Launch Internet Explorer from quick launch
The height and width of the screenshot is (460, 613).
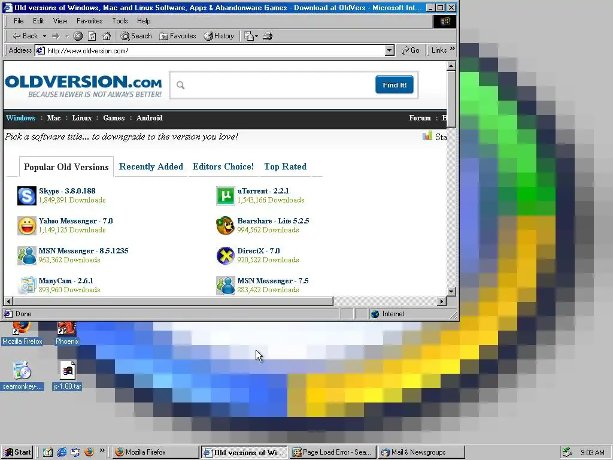[x=62, y=452]
